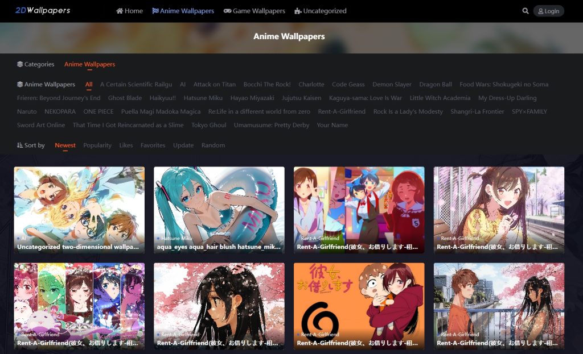Sort wallpapers by Popularity
The image size is (583, 354).
[97, 145]
